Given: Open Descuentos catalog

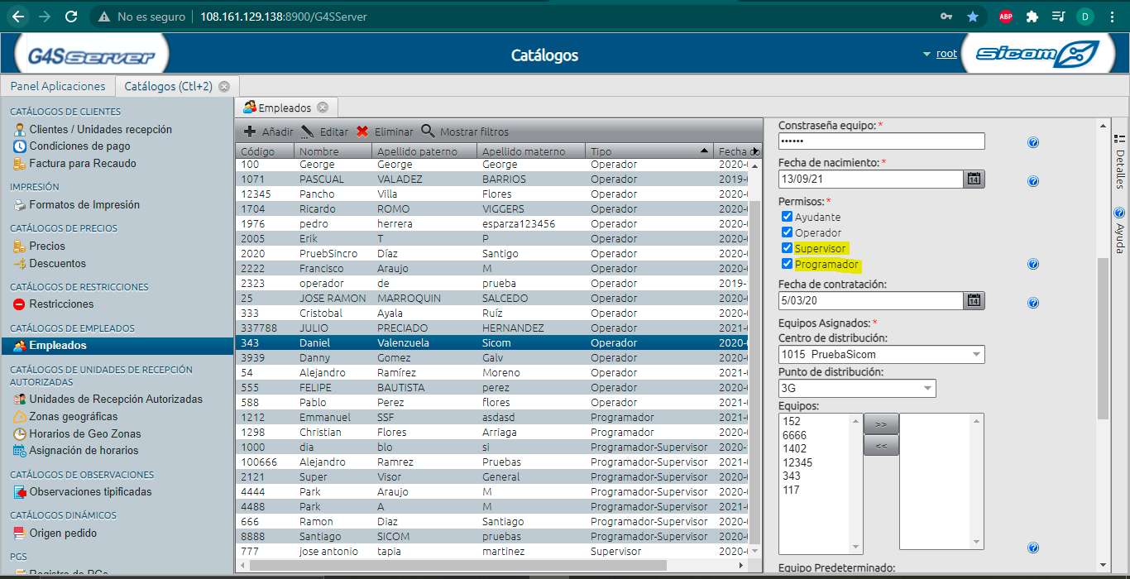Looking at the screenshot, I should click(x=57, y=264).
